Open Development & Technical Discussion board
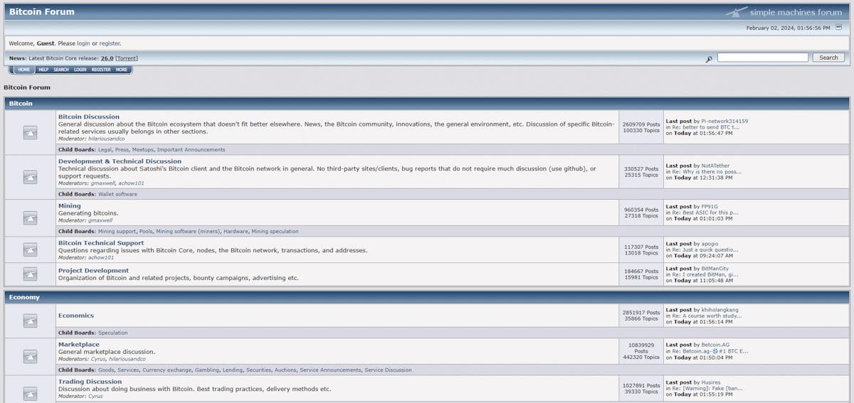The image size is (854, 403). point(120,161)
